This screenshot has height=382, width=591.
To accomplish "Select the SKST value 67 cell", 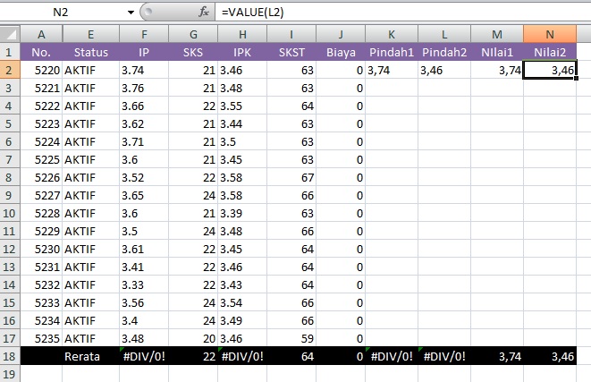I will tap(289, 177).
